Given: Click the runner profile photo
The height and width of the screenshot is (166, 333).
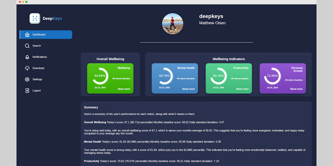Looking at the screenshot, I should pos(173,24).
